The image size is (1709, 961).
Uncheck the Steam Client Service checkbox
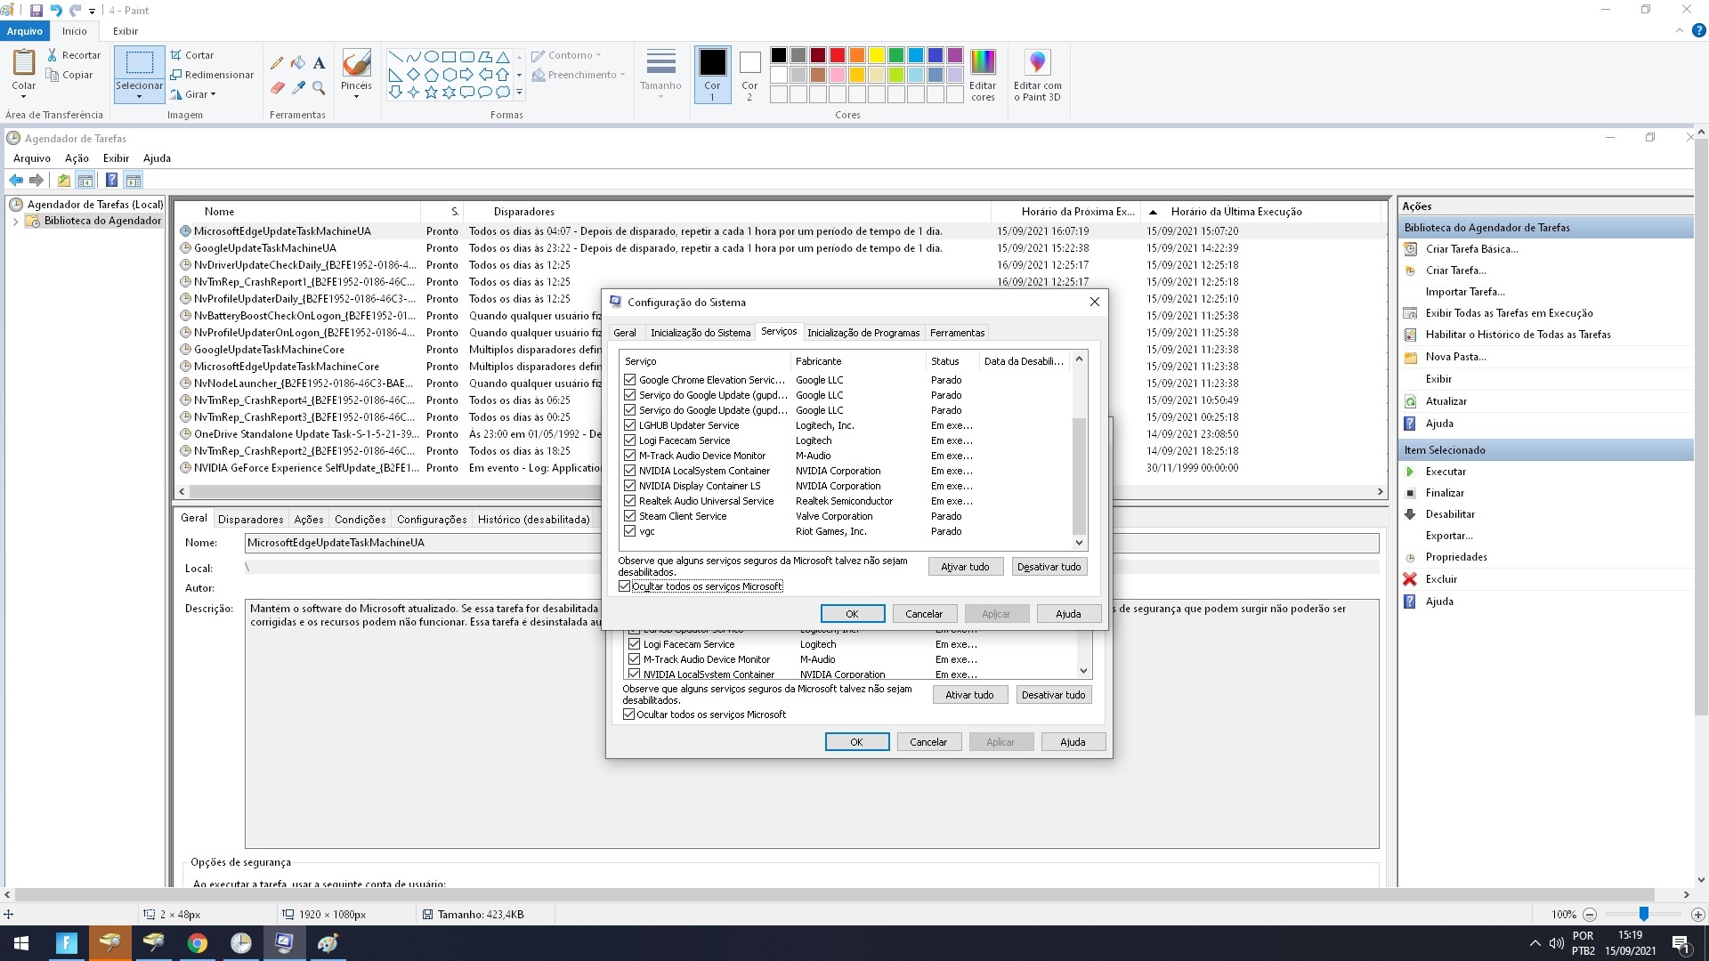tap(630, 516)
